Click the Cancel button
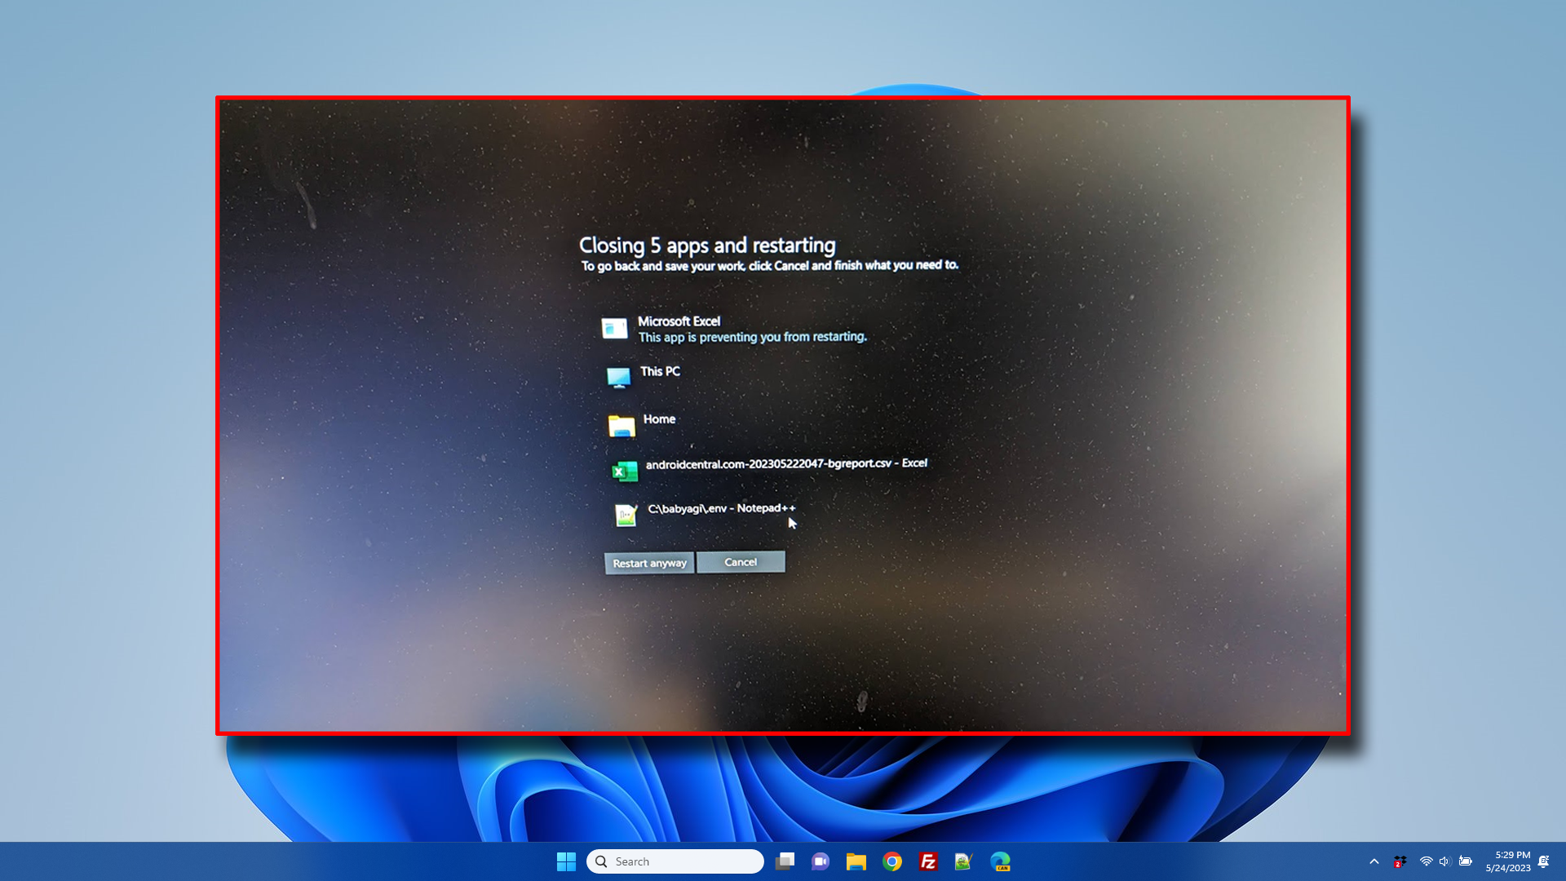The width and height of the screenshot is (1566, 881). 740,562
